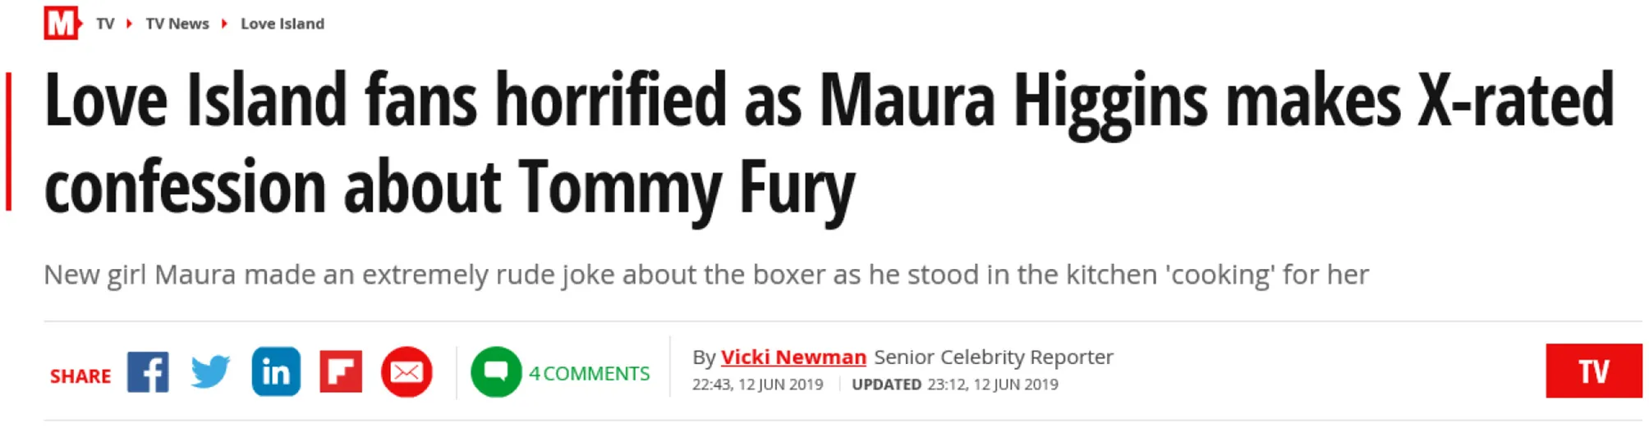Share the article via email icon

click(407, 372)
